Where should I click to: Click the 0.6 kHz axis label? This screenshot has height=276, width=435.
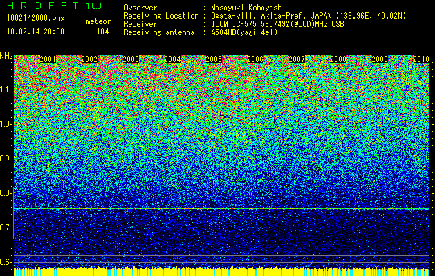click(6, 262)
